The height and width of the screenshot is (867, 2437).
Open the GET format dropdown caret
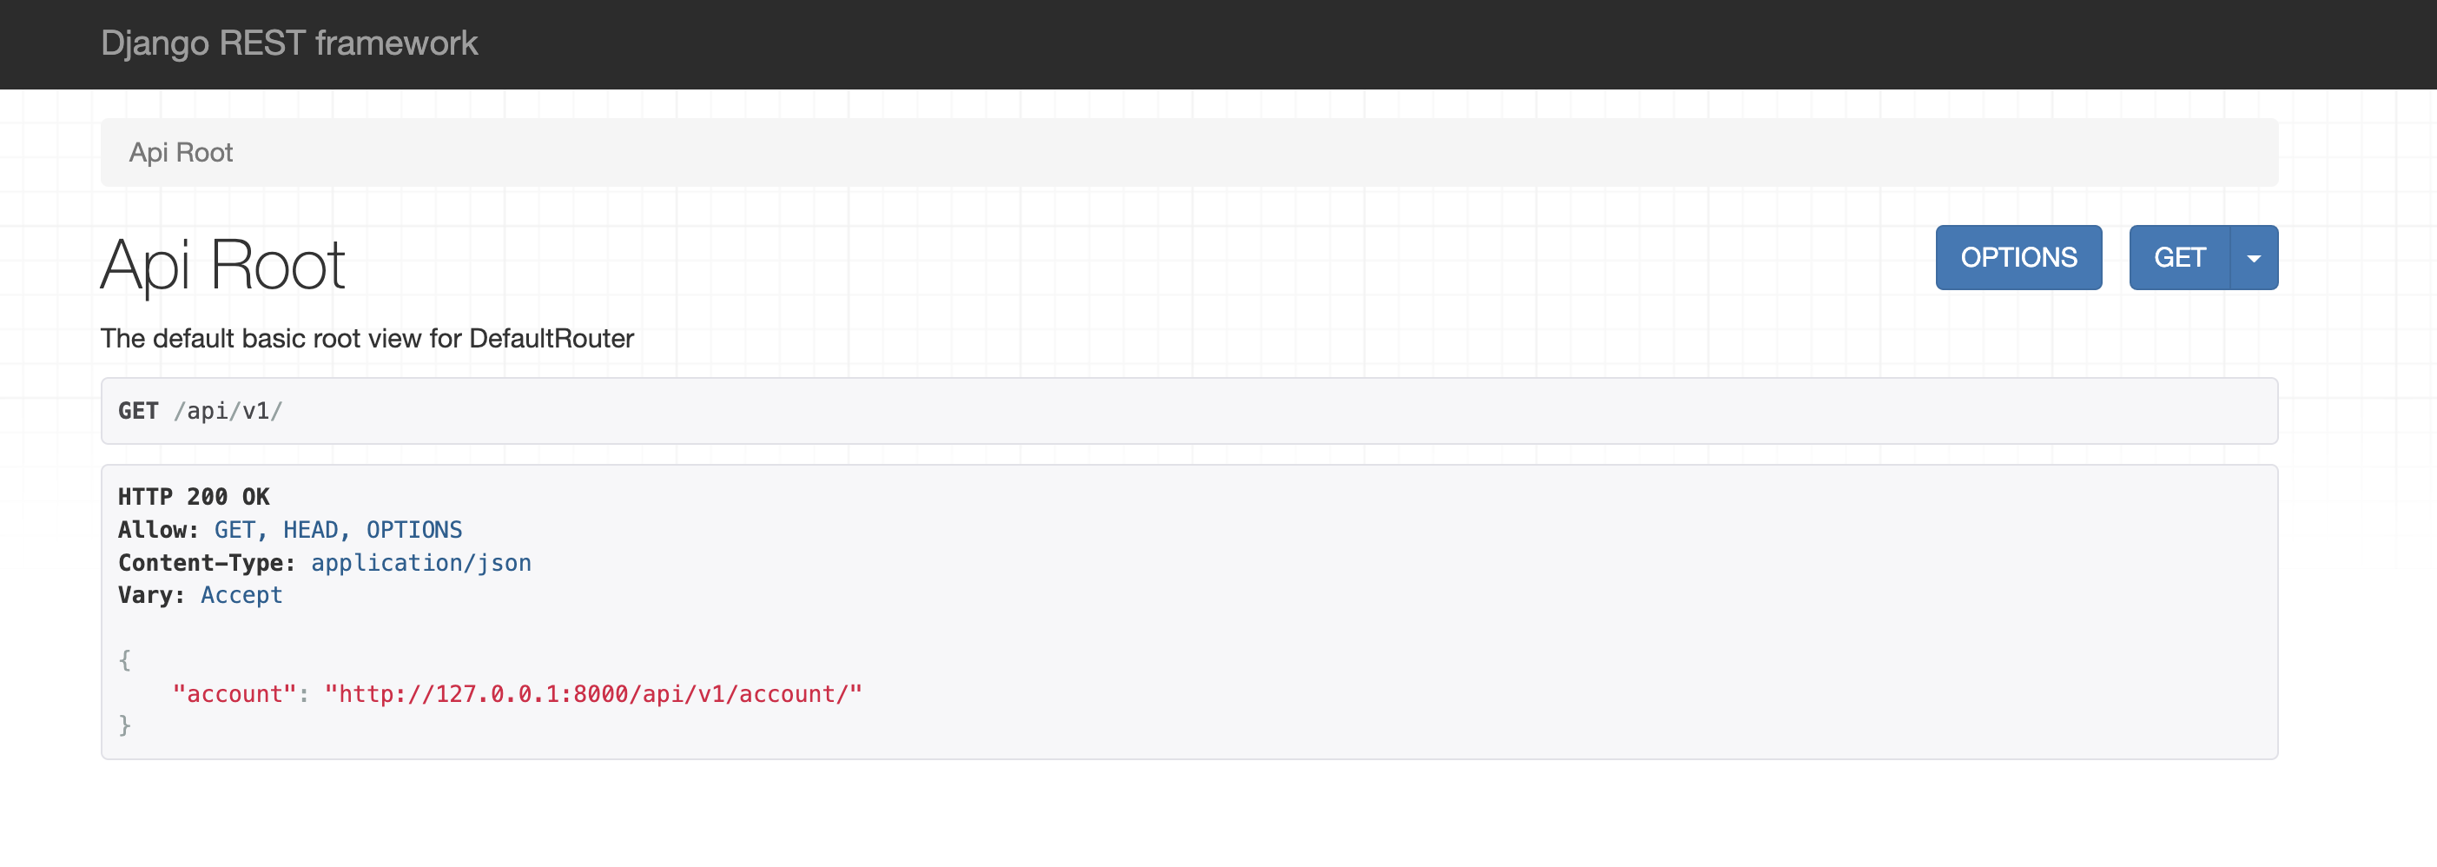coord(2254,256)
